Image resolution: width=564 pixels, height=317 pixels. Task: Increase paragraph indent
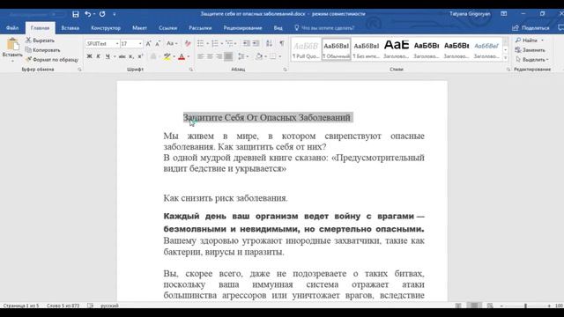(x=256, y=43)
